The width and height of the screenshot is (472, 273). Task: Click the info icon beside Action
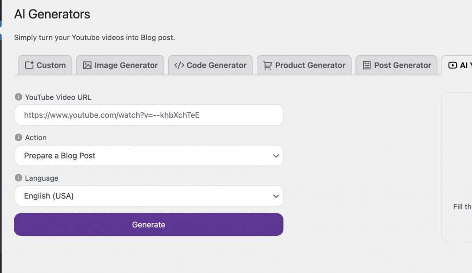click(x=18, y=137)
